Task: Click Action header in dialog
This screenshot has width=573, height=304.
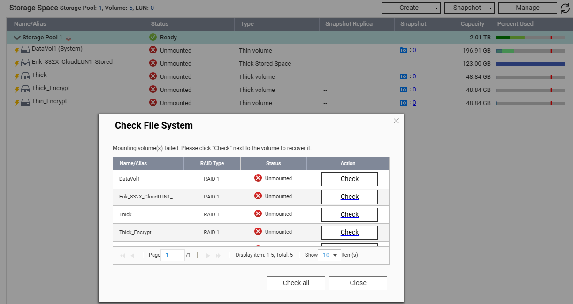Action: coord(348,164)
